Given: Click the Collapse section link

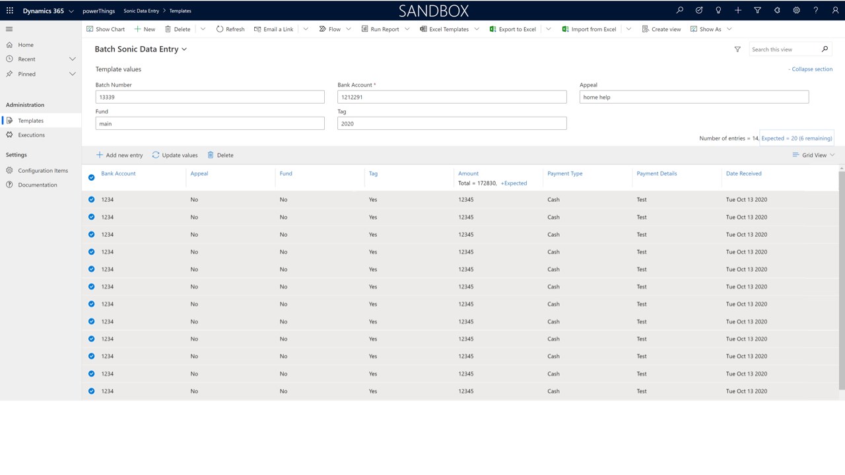Looking at the screenshot, I should click(810, 69).
